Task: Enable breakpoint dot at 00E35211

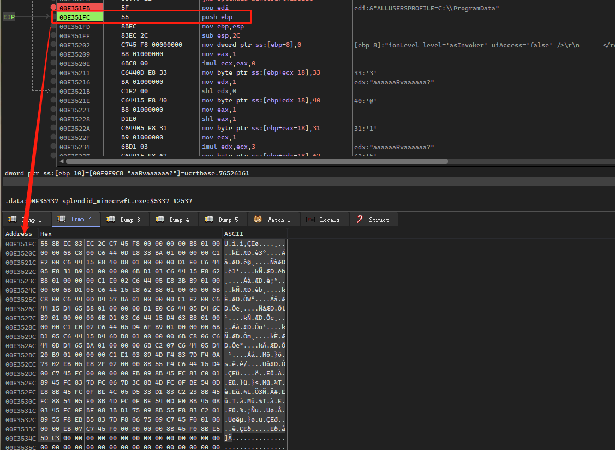Action: pyautogui.click(x=53, y=72)
